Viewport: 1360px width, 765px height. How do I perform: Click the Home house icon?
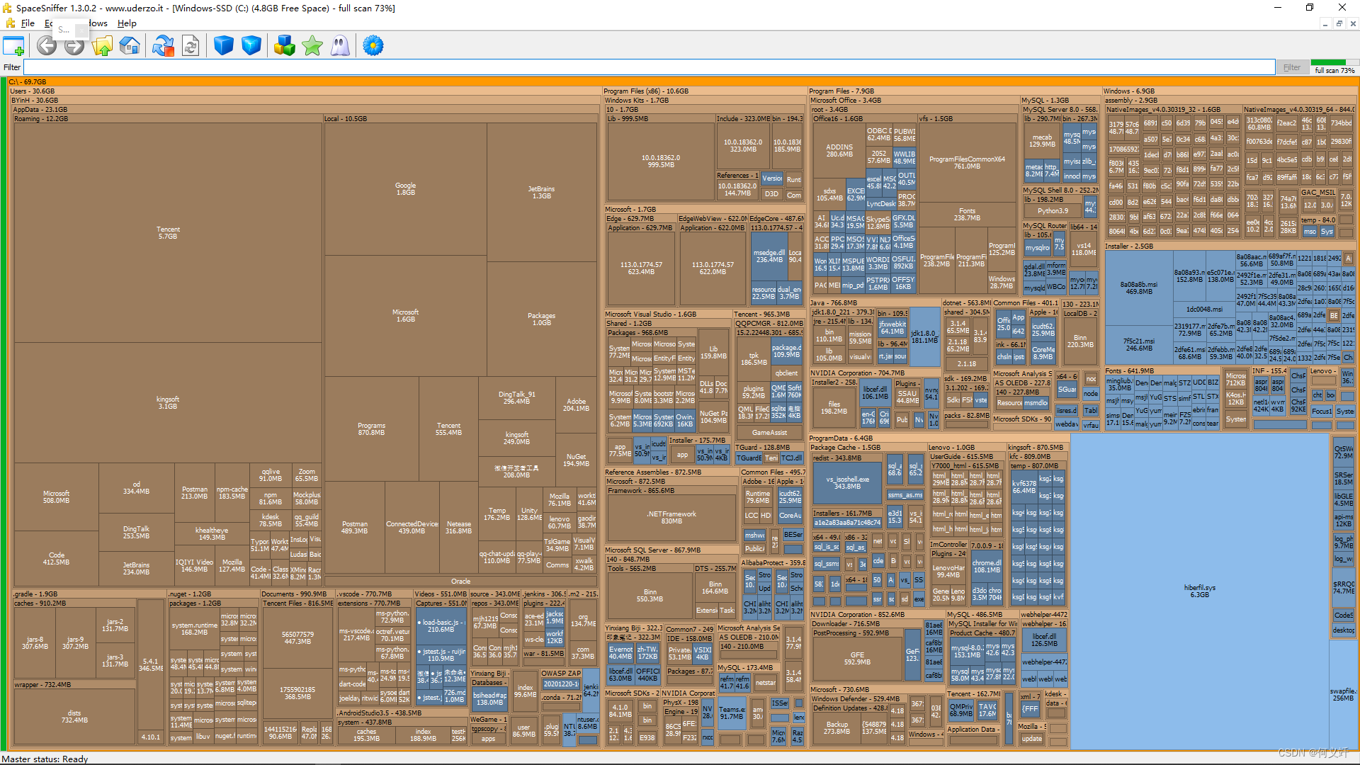130,46
